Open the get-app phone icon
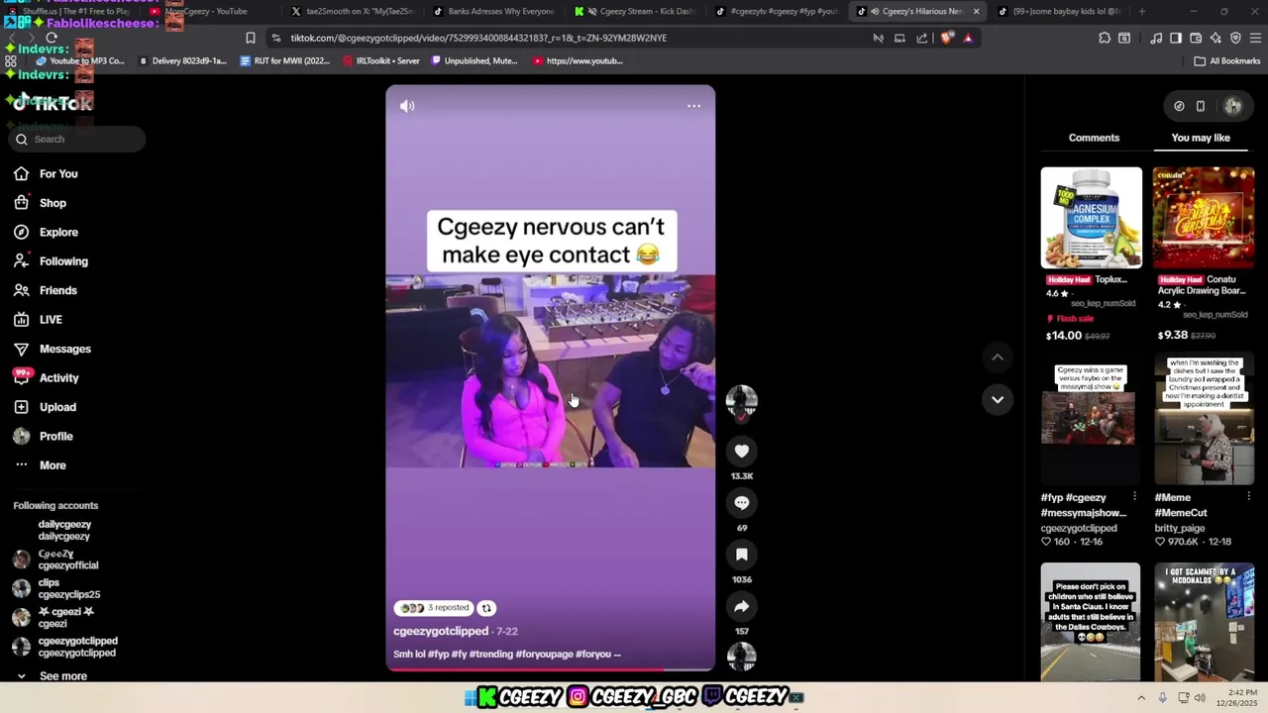This screenshot has width=1268, height=713. pos(1201,106)
